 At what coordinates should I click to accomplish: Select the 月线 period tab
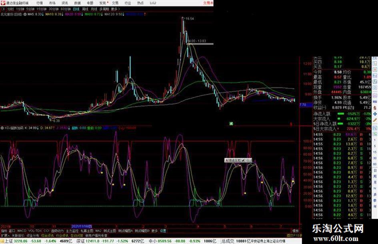click(94, 9)
